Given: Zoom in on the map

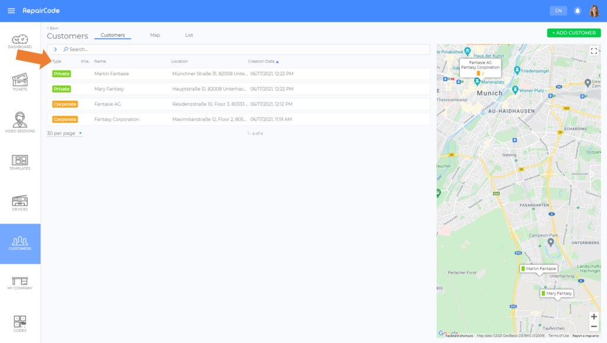Looking at the screenshot, I should pos(594,317).
